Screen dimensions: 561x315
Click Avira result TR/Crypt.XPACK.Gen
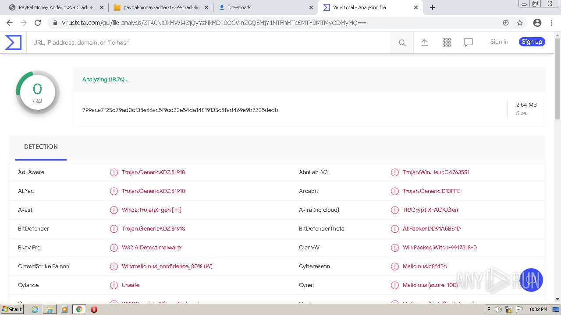point(430,210)
